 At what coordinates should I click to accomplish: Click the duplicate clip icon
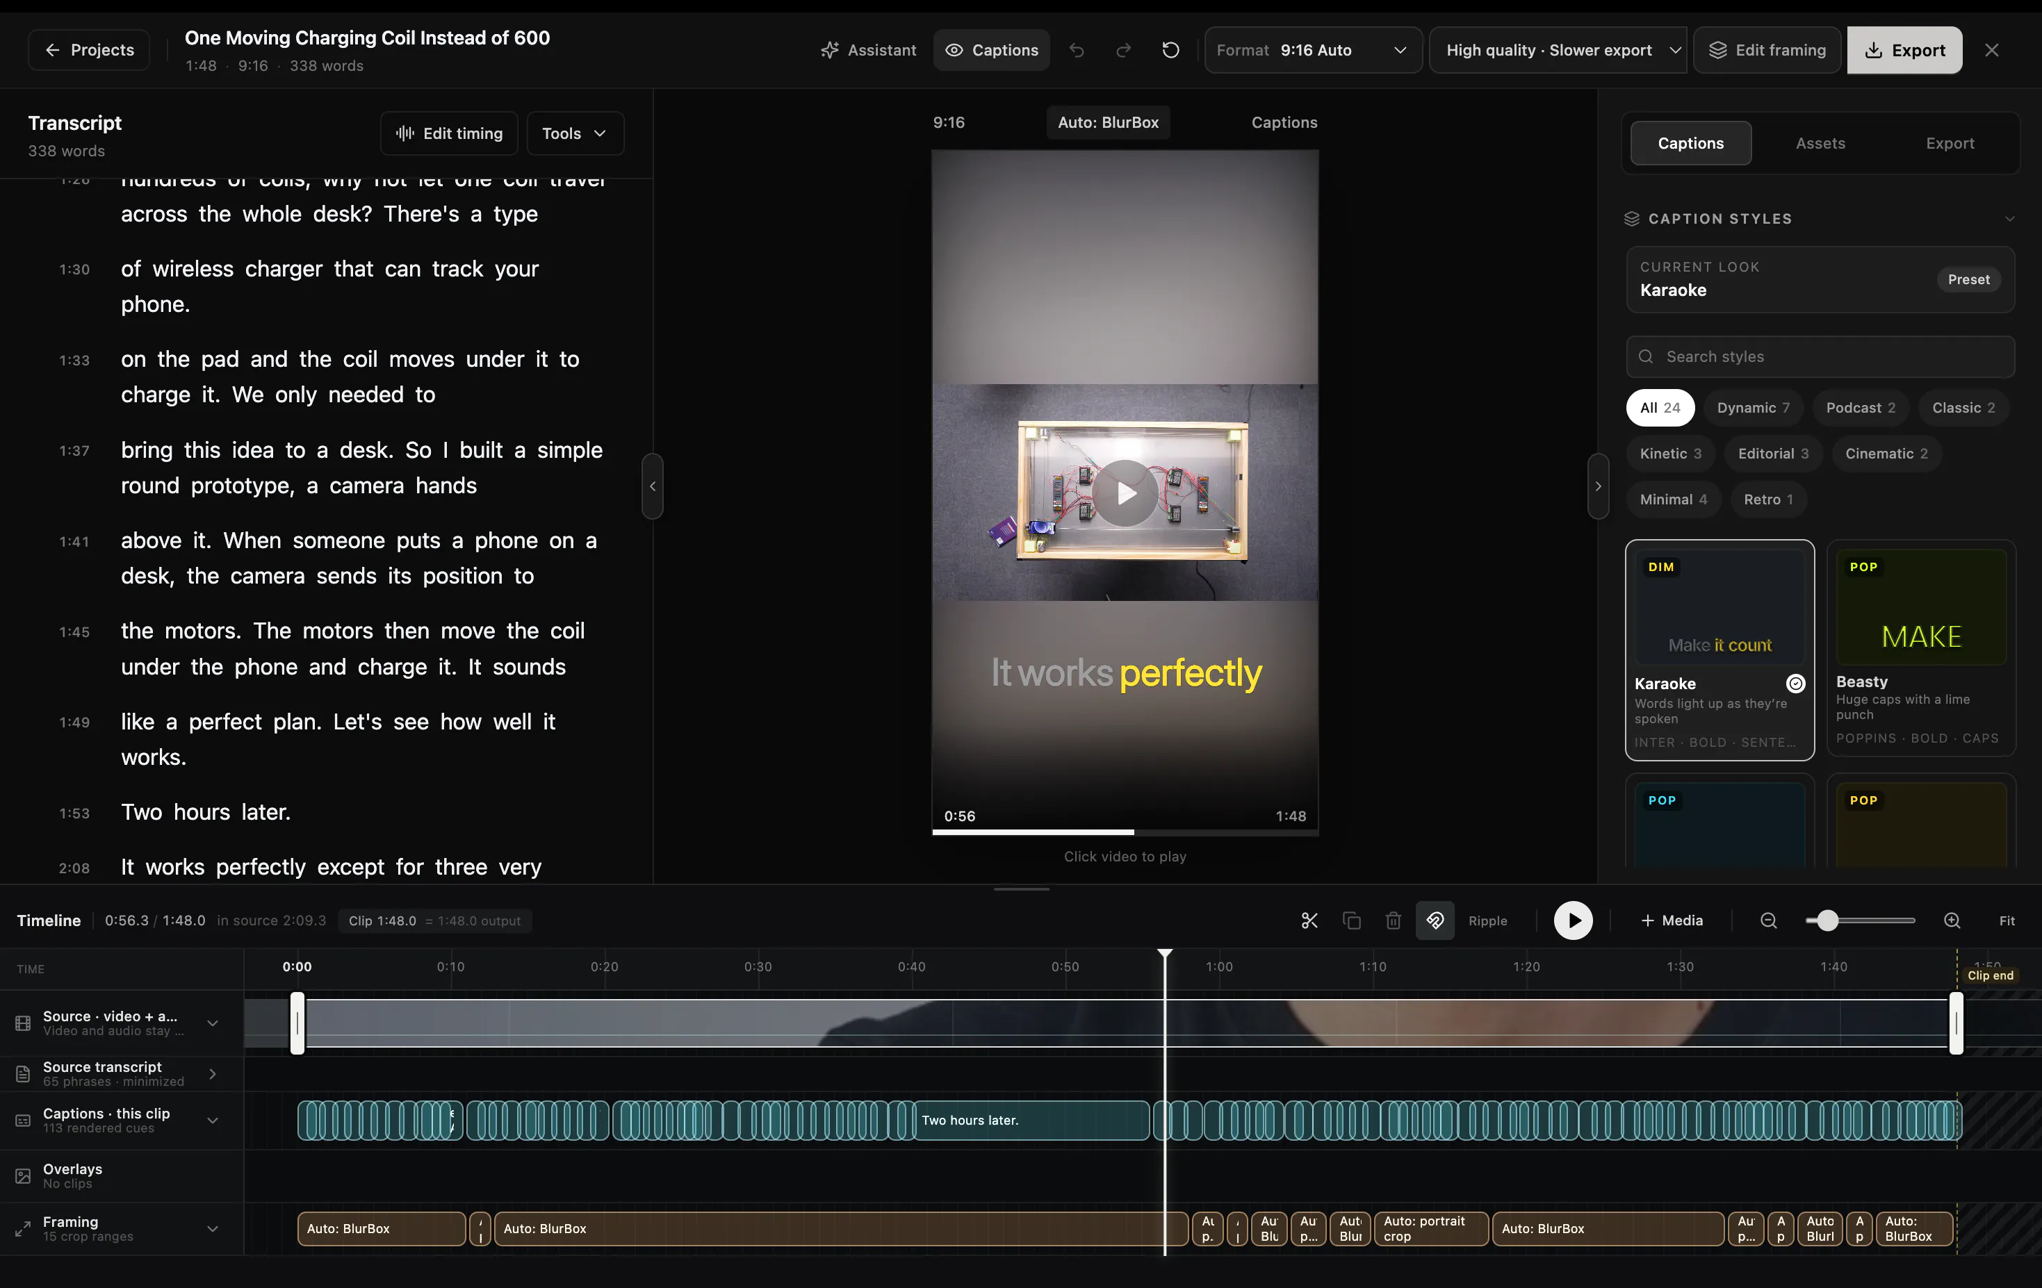click(x=1352, y=920)
